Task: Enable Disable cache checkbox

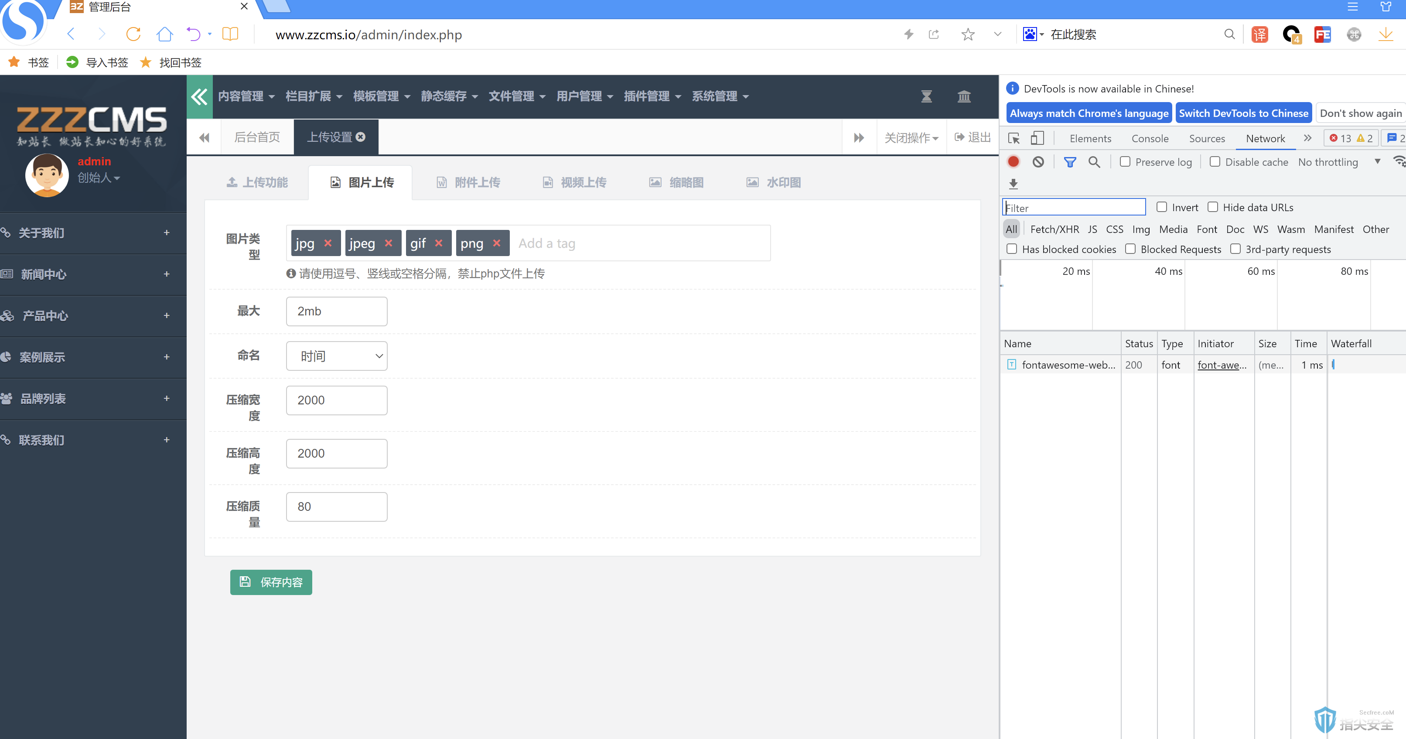Action: pos(1215,161)
